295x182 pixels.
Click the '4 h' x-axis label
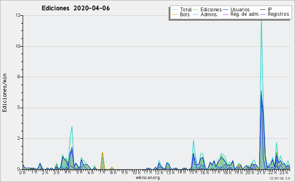pos(67,172)
